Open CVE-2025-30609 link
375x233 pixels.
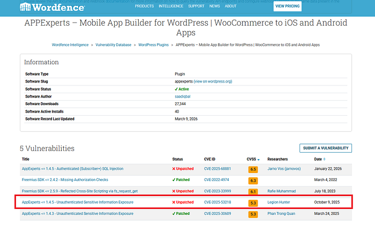click(217, 213)
